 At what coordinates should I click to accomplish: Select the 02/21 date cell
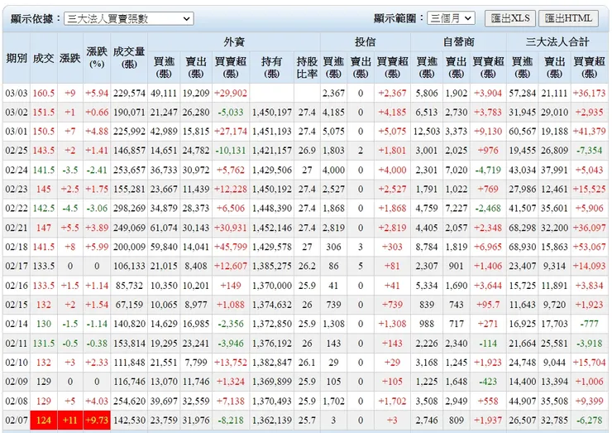17,228
